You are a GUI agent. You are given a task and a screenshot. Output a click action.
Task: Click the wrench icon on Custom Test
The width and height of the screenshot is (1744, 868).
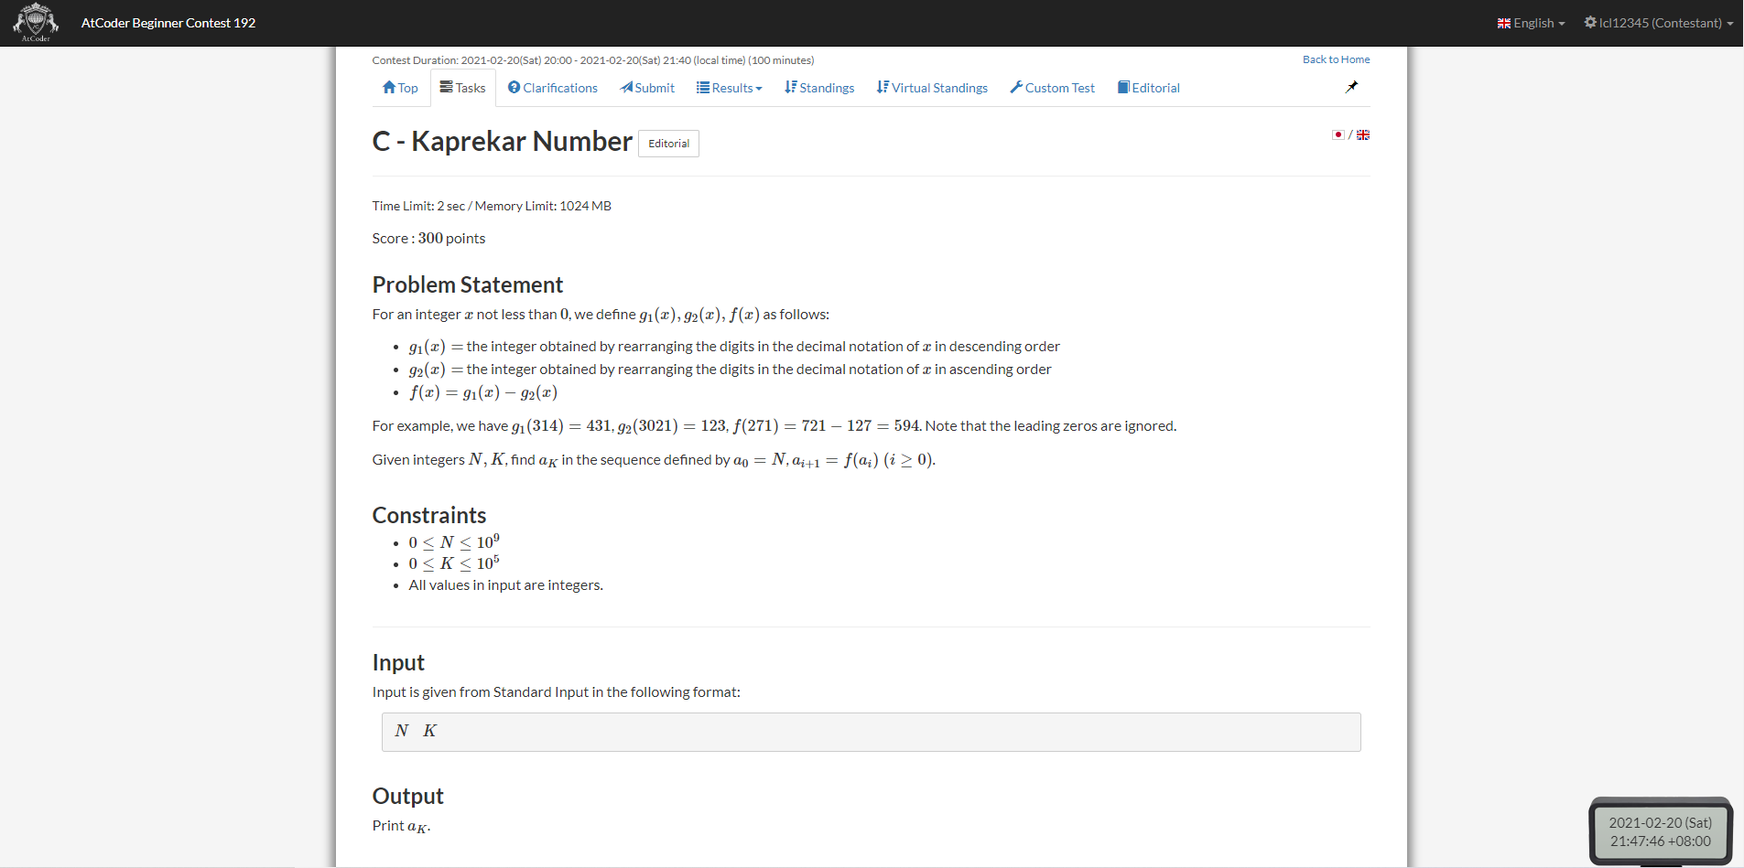[1016, 88]
